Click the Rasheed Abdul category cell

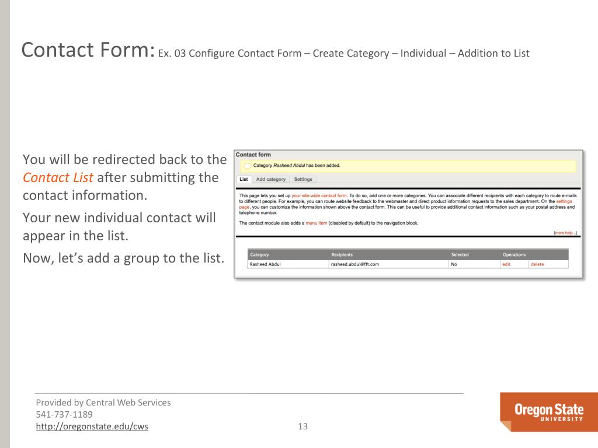(288, 264)
